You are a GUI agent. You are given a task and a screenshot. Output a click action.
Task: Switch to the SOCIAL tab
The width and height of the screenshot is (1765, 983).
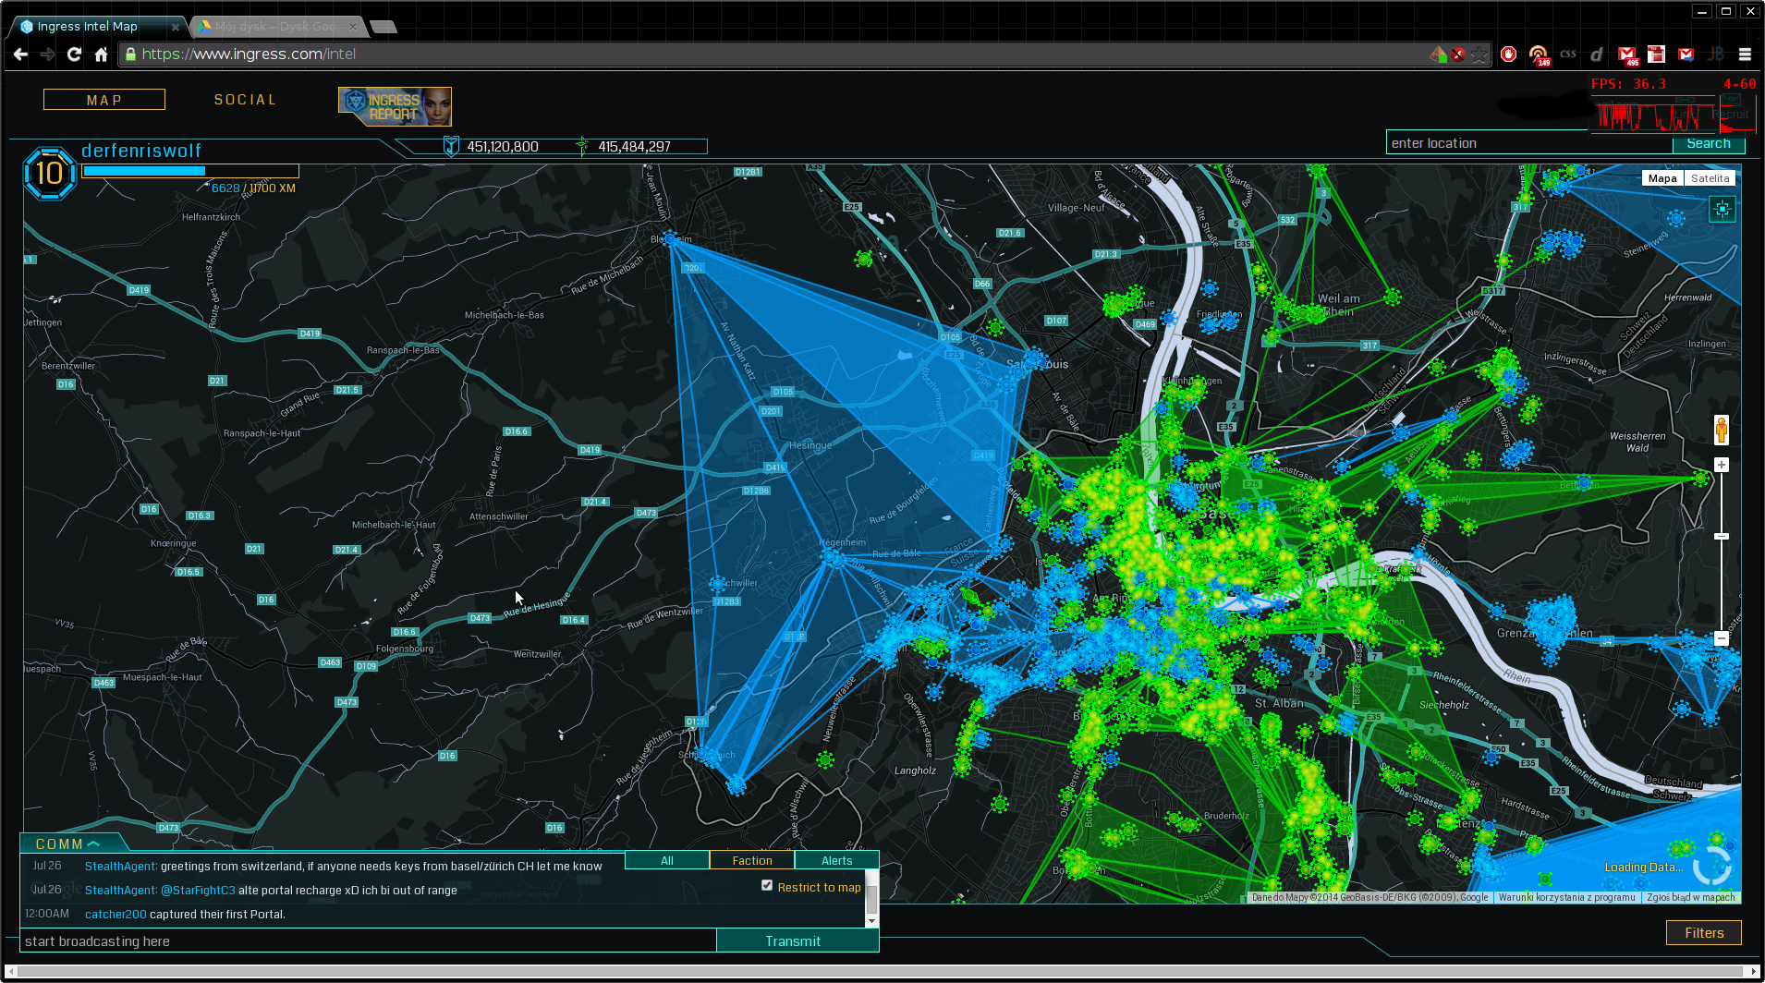point(245,100)
